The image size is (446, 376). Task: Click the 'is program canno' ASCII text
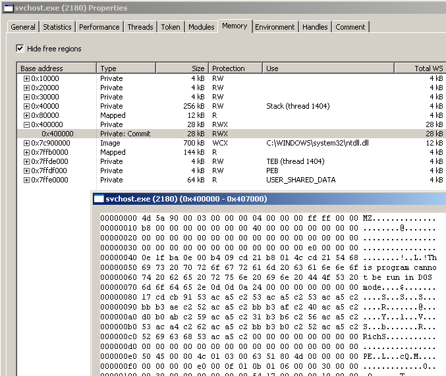400,267
